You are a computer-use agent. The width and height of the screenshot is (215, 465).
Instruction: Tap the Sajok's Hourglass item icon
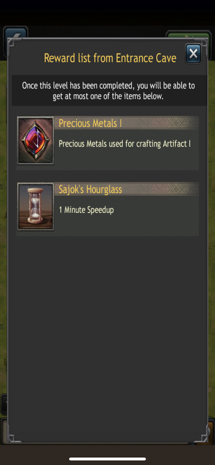pos(35,207)
